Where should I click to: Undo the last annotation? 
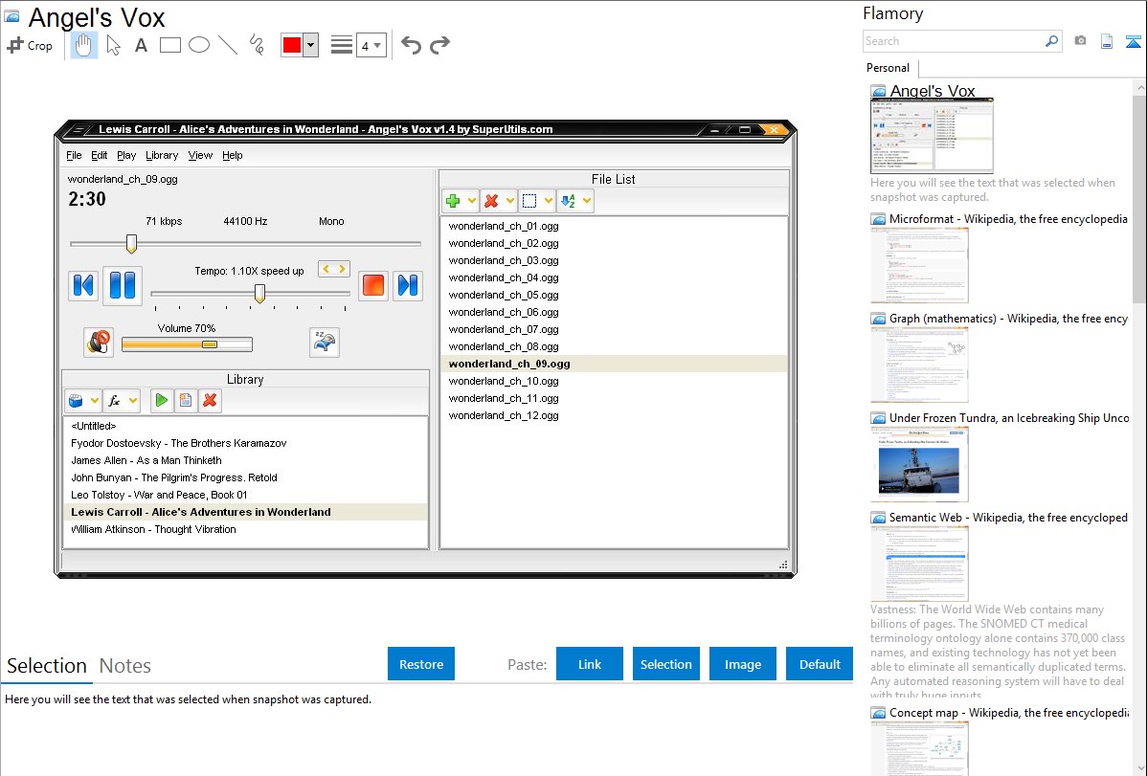pos(411,45)
